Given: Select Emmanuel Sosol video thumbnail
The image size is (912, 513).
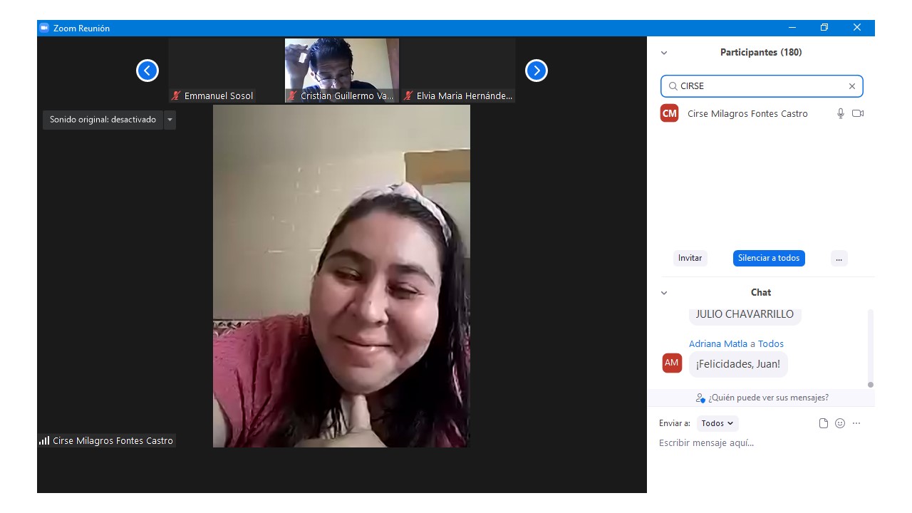Looking at the screenshot, I should (x=227, y=71).
